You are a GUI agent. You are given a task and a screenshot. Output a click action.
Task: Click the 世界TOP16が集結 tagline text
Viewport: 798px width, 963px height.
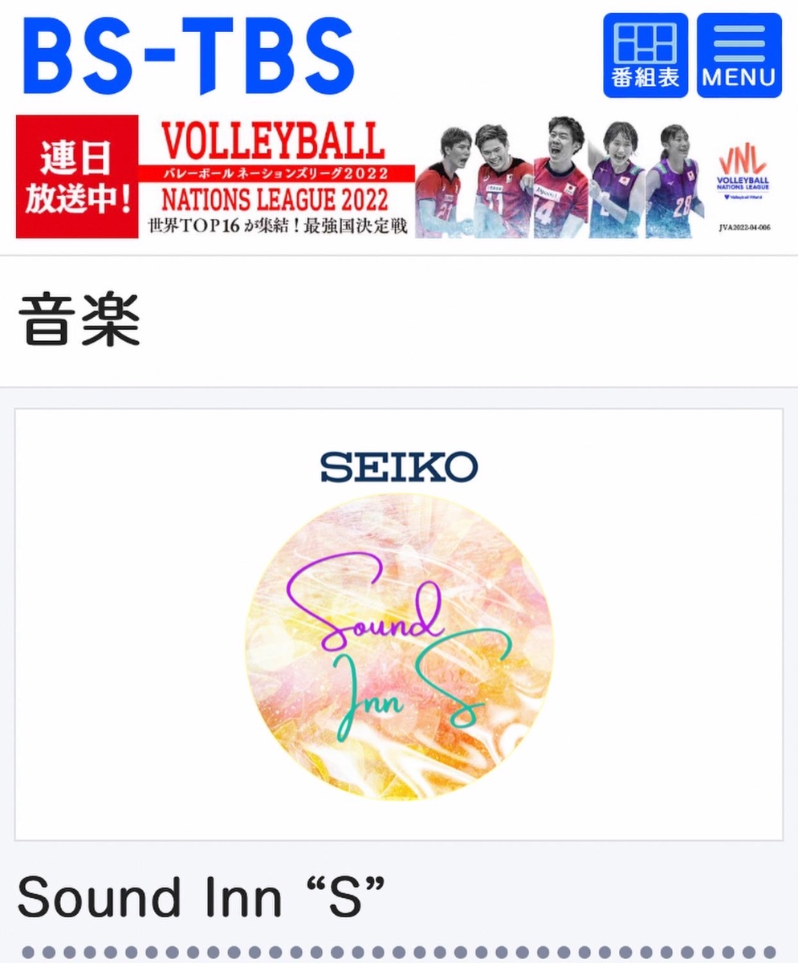[x=278, y=226]
